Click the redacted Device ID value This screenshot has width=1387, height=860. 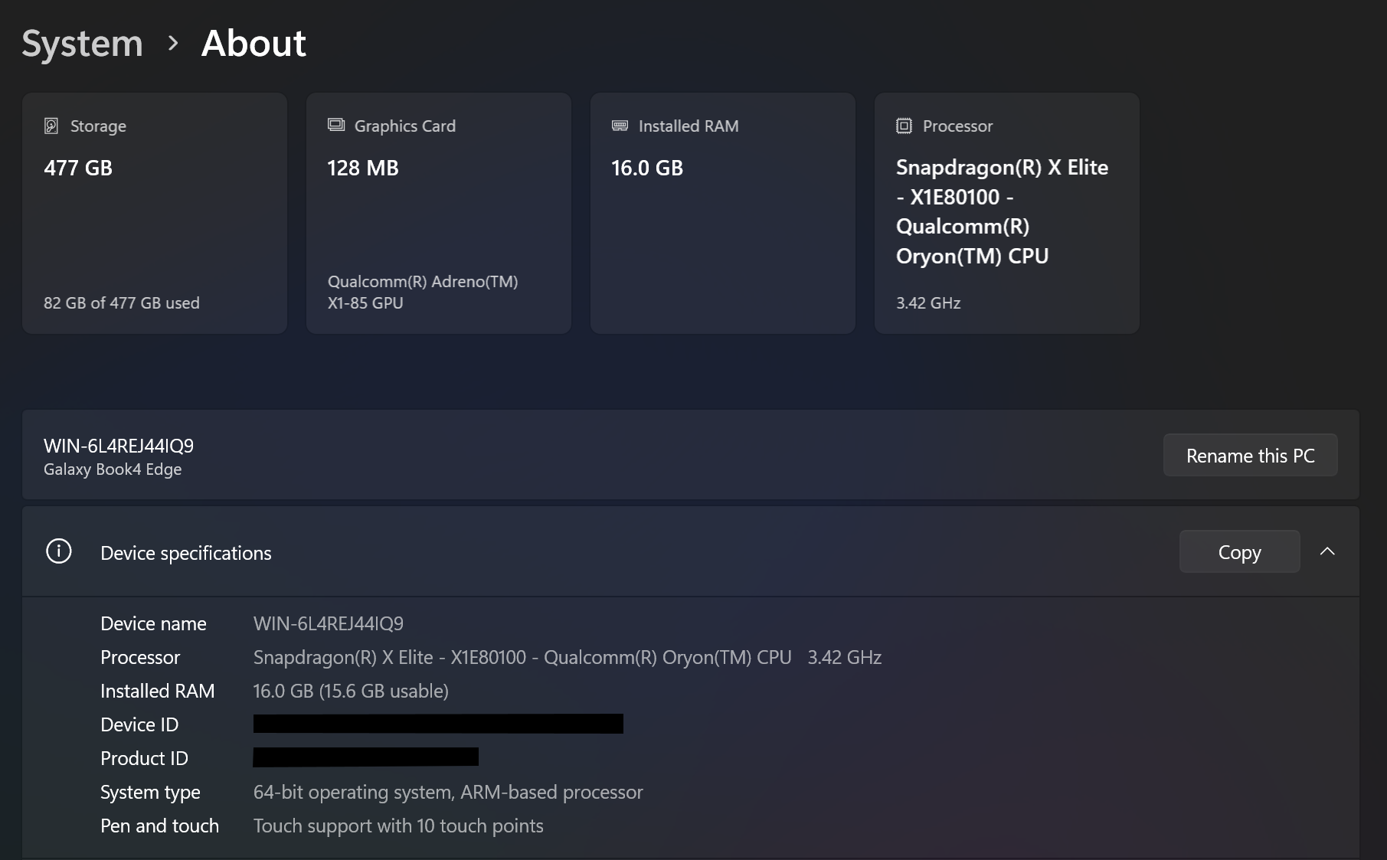(x=438, y=724)
